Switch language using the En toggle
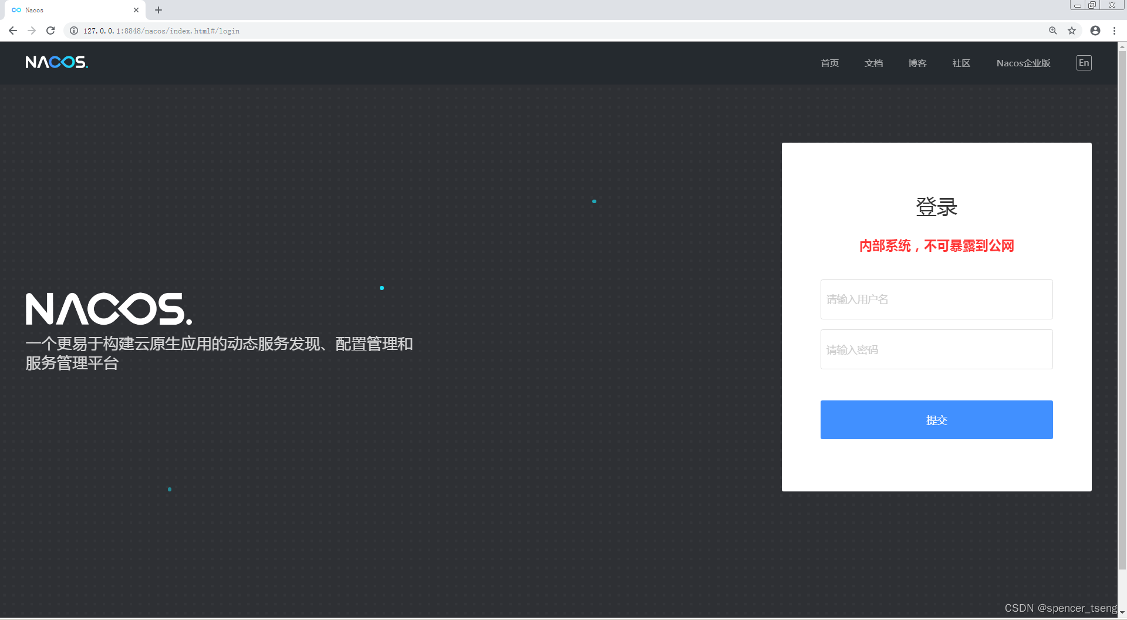Screen dimensions: 1127x620 tap(1084, 63)
